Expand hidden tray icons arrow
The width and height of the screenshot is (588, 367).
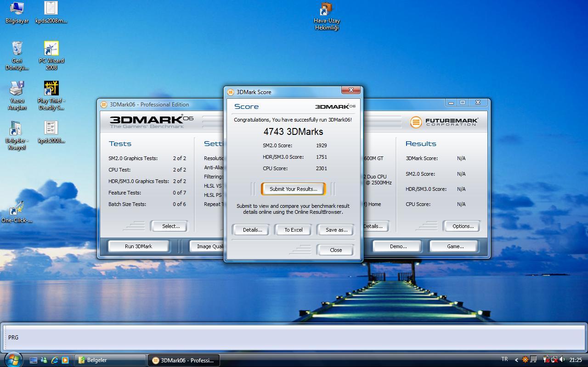pos(516,360)
